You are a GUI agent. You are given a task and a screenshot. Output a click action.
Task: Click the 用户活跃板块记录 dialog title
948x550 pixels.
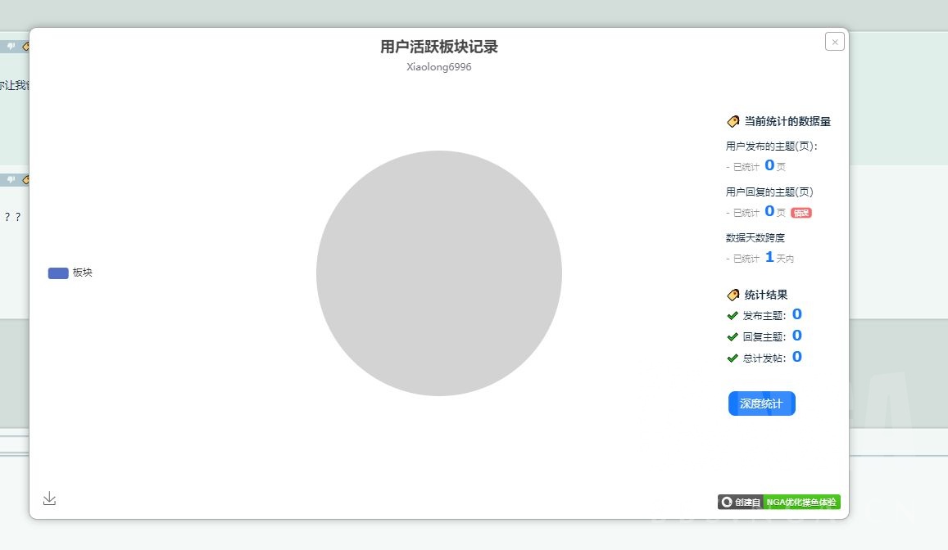click(439, 47)
